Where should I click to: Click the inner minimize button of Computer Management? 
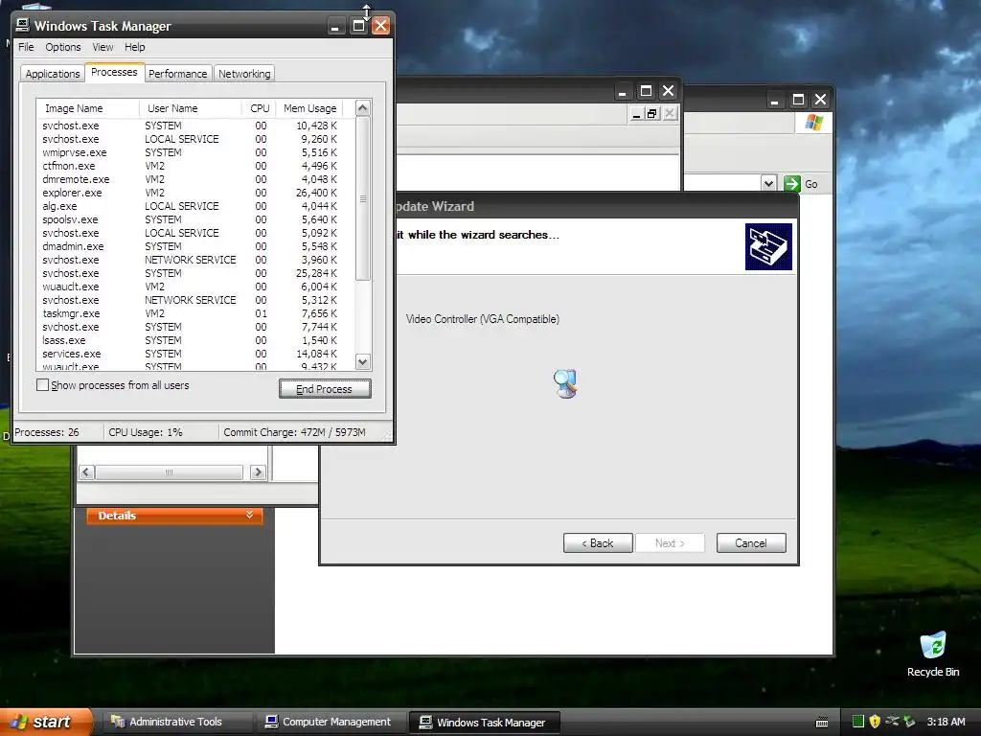(636, 114)
